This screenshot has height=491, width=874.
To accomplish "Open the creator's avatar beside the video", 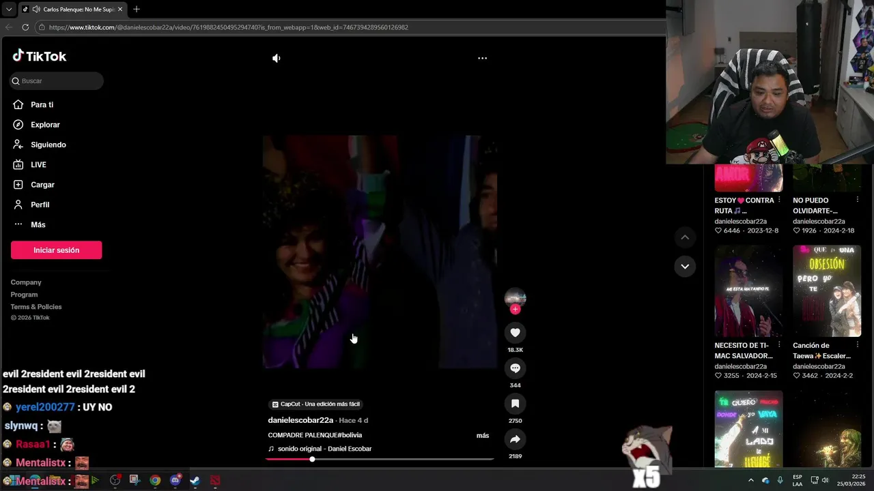I will point(515,297).
